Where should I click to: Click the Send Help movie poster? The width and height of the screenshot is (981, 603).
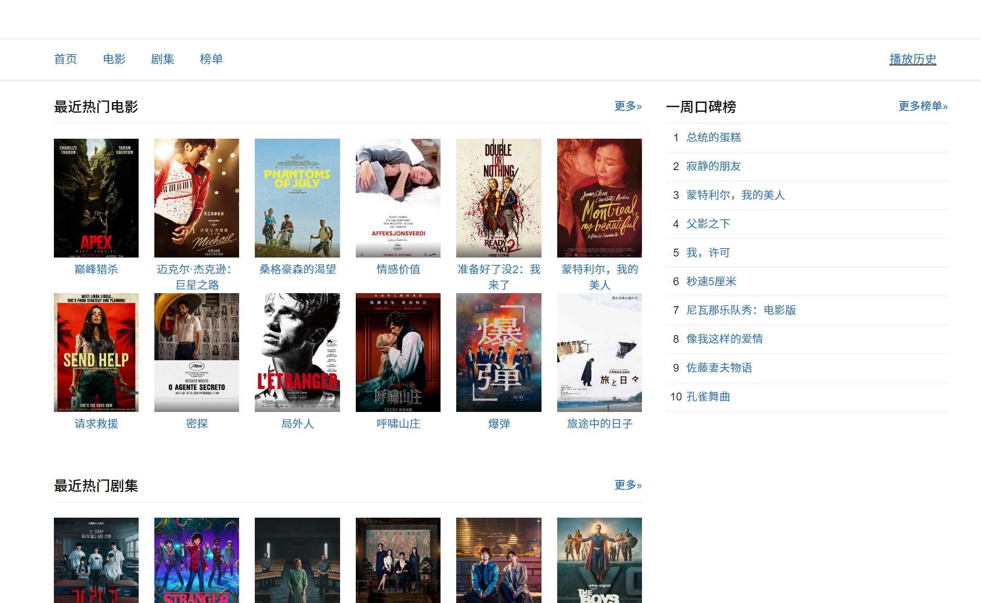coord(96,352)
